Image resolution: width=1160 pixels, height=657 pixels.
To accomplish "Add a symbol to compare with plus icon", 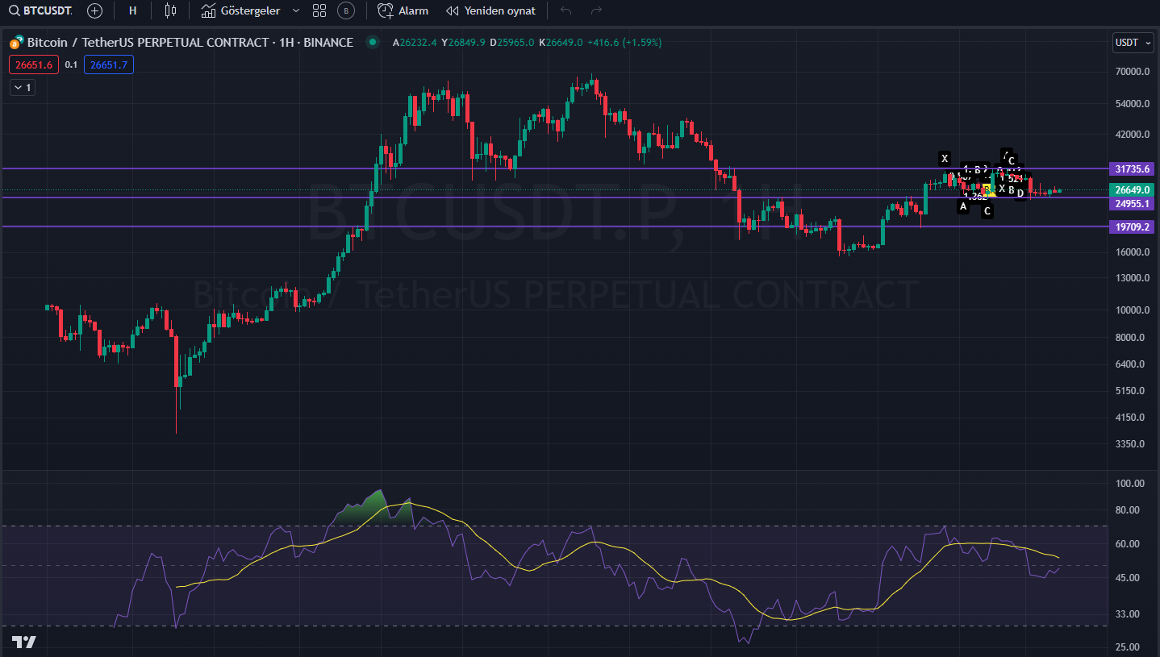I will coord(94,10).
